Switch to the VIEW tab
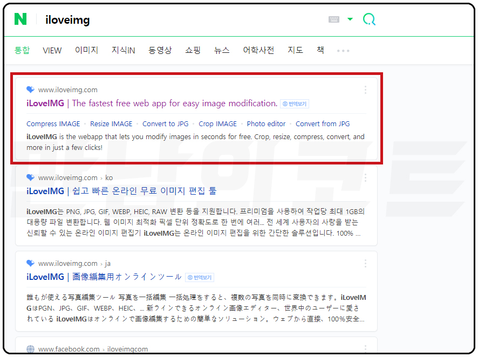The image size is (478, 357). pyautogui.click(x=52, y=51)
